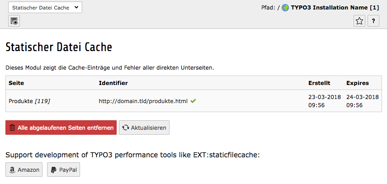387x184 pixels.
Task: Select the Produkte [119] page entry
Action: click(29, 101)
